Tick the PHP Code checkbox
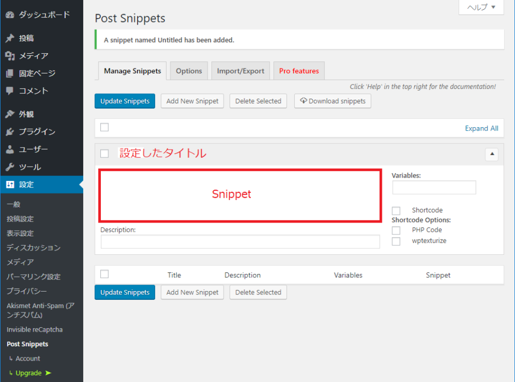This screenshot has height=382, width=515. pyautogui.click(x=396, y=231)
